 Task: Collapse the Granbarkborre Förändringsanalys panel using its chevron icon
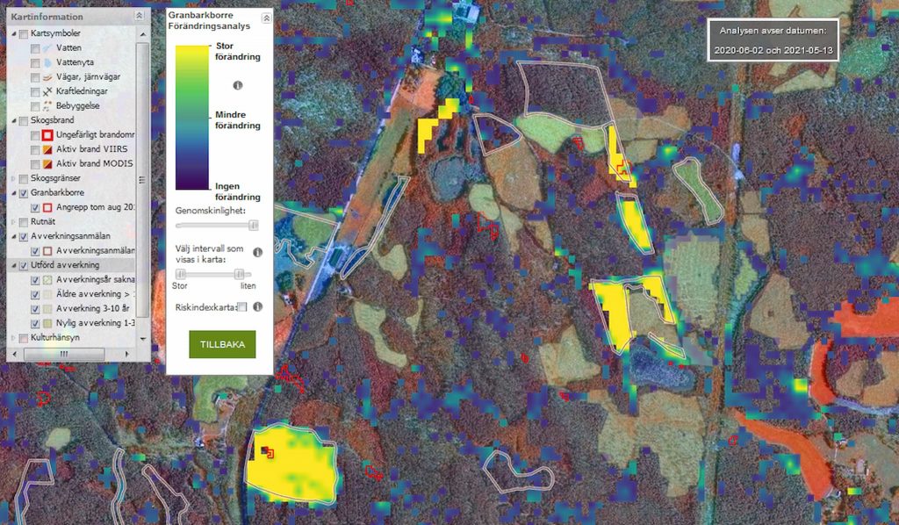(x=266, y=18)
